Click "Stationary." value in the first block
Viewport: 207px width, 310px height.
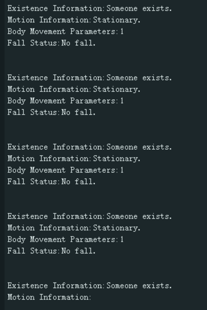click(x=117, y=20)
